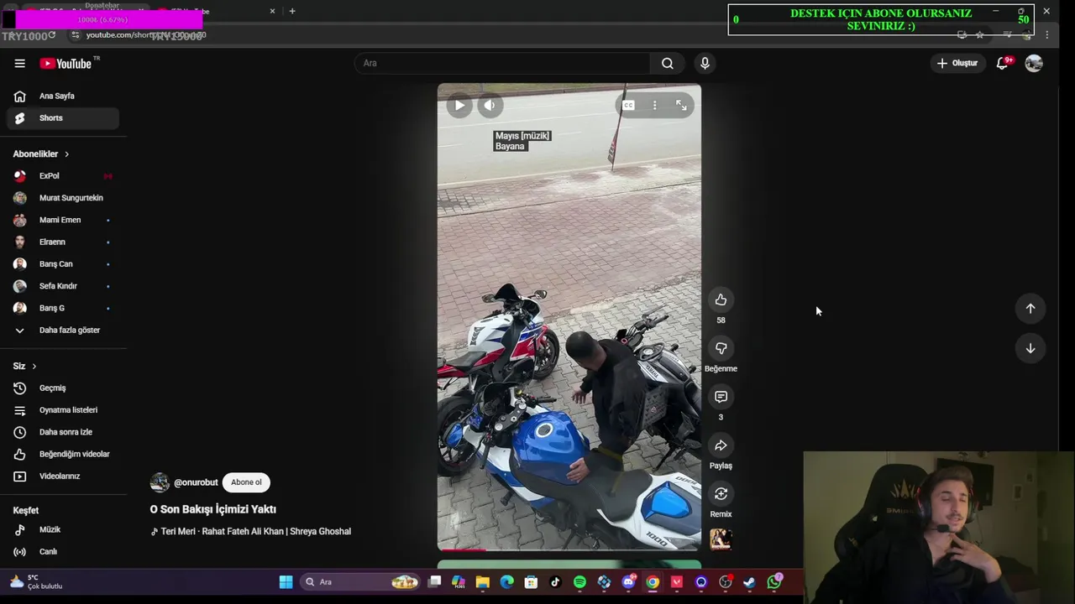Select Ana Sayfa in the sidebar
This screenshot has width=1075, height=604.
tap(63, 96)
